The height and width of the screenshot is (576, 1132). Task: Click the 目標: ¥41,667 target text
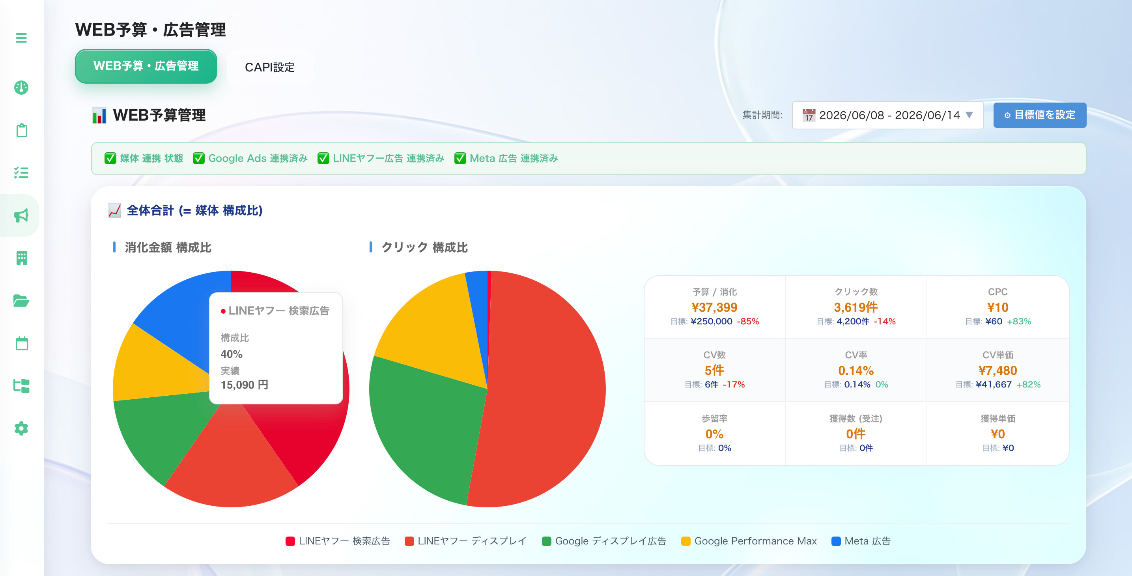pyautogui.click(x=983, y=385)
